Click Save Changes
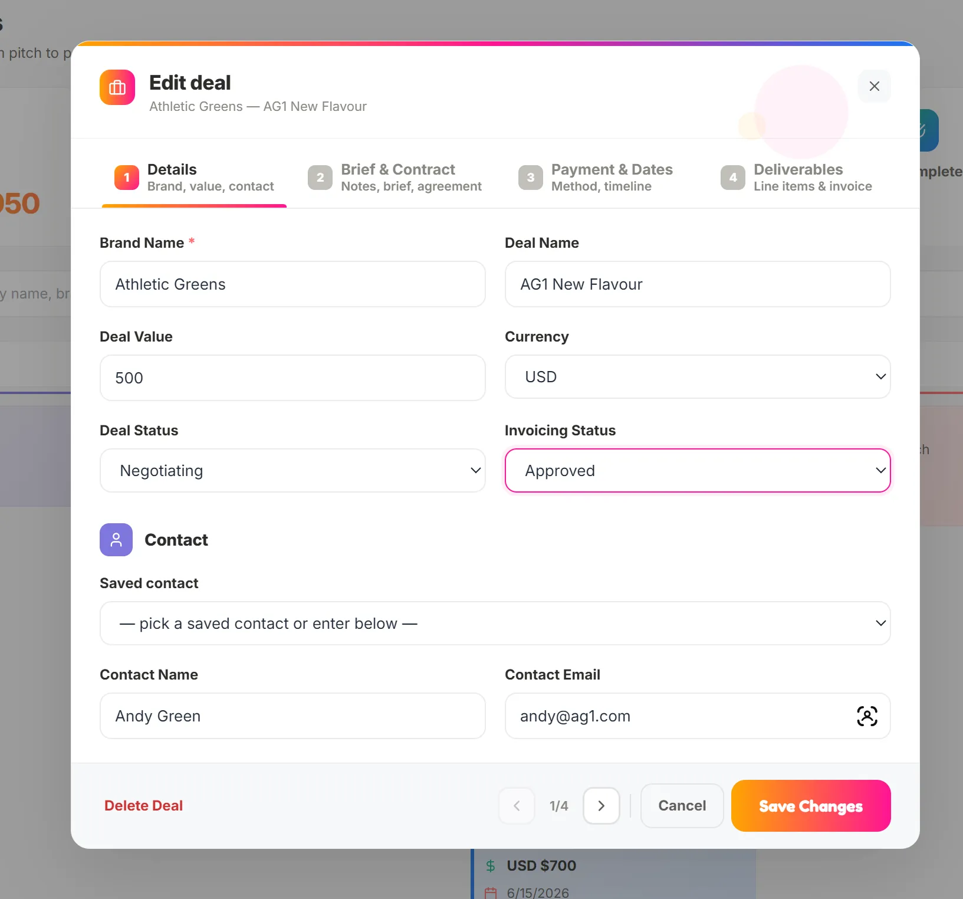The width and height of the screenshot is (963, 899). [x=811, y=806]
